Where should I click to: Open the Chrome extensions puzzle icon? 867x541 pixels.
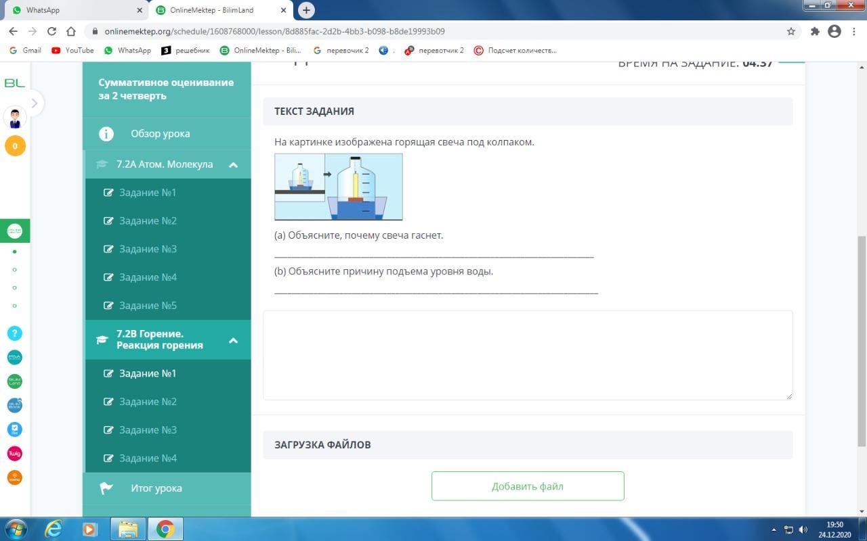[x=815, y=31]
